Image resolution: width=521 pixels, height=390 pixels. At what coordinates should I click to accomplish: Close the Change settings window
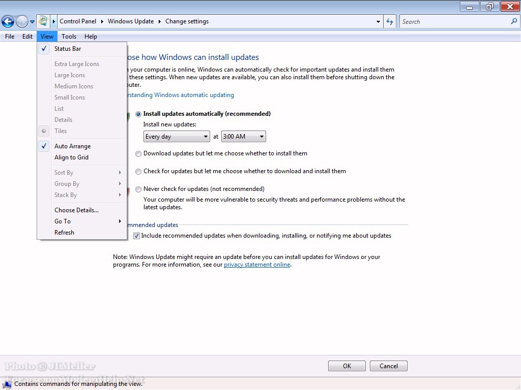tap(510, 7)
